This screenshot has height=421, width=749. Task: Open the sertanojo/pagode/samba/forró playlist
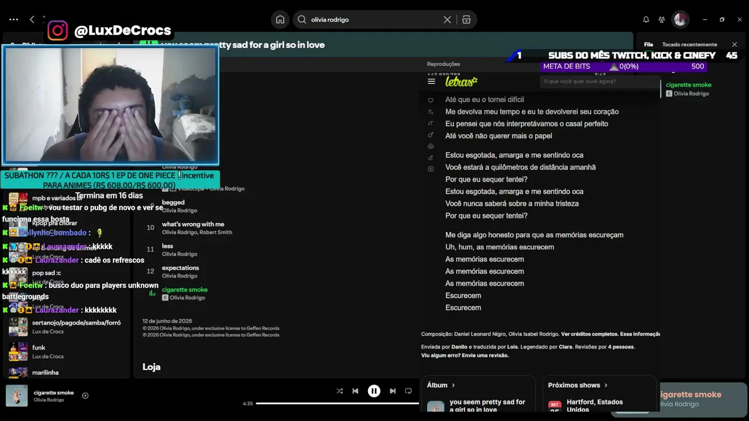pyautogui.click(x=76, y=323)
